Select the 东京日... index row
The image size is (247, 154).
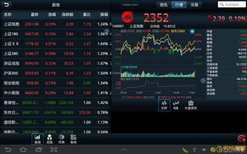[56, 112]
